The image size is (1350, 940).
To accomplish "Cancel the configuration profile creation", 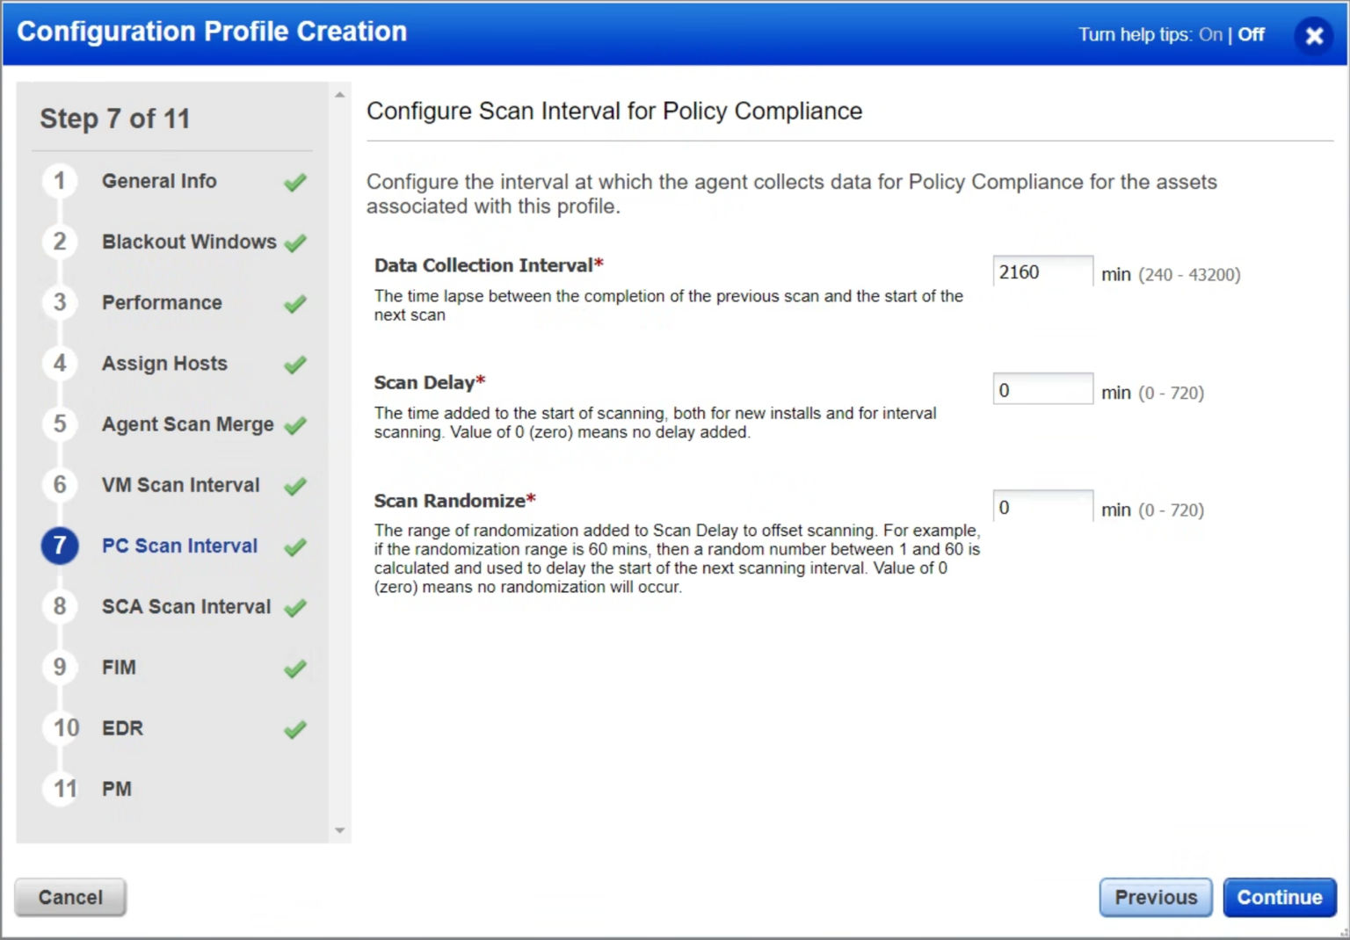I will click(x=69, y=897).
